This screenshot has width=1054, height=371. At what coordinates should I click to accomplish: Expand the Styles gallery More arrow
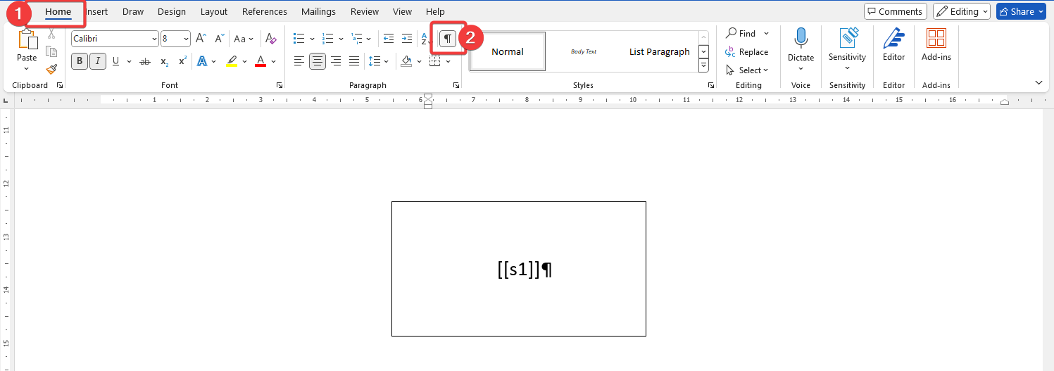tap(703, 65)
